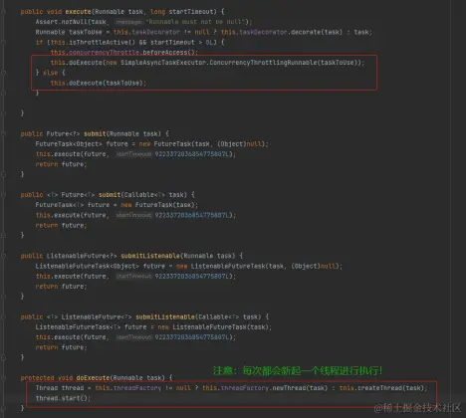This screenshot has width=466, height=418.
Task: Collapse the submitListenable(Callable<T> task) method fold
Action: [x=3, y=317]
